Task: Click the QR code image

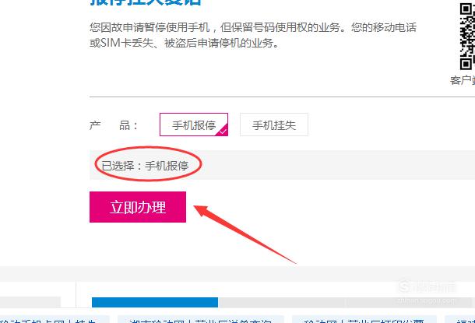Action: pos(467,37)
